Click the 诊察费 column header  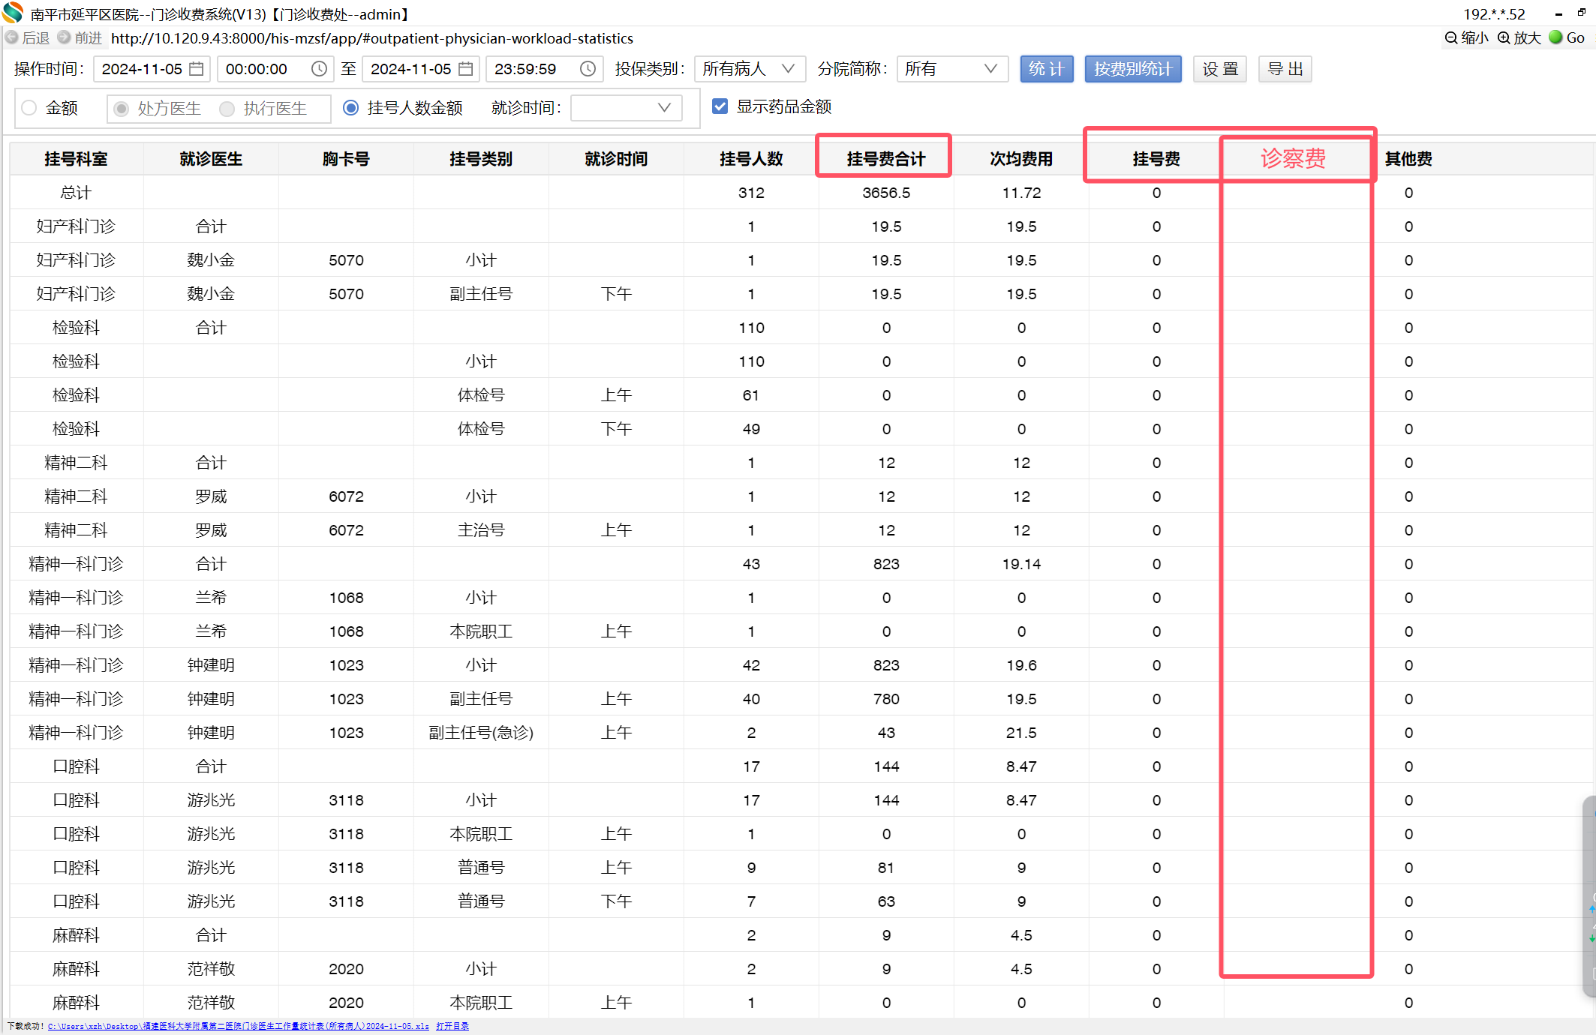[x=1293, y=159]
